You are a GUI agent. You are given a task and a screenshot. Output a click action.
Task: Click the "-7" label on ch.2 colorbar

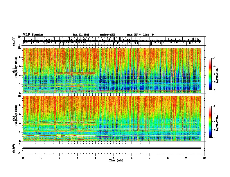point(214,137)
